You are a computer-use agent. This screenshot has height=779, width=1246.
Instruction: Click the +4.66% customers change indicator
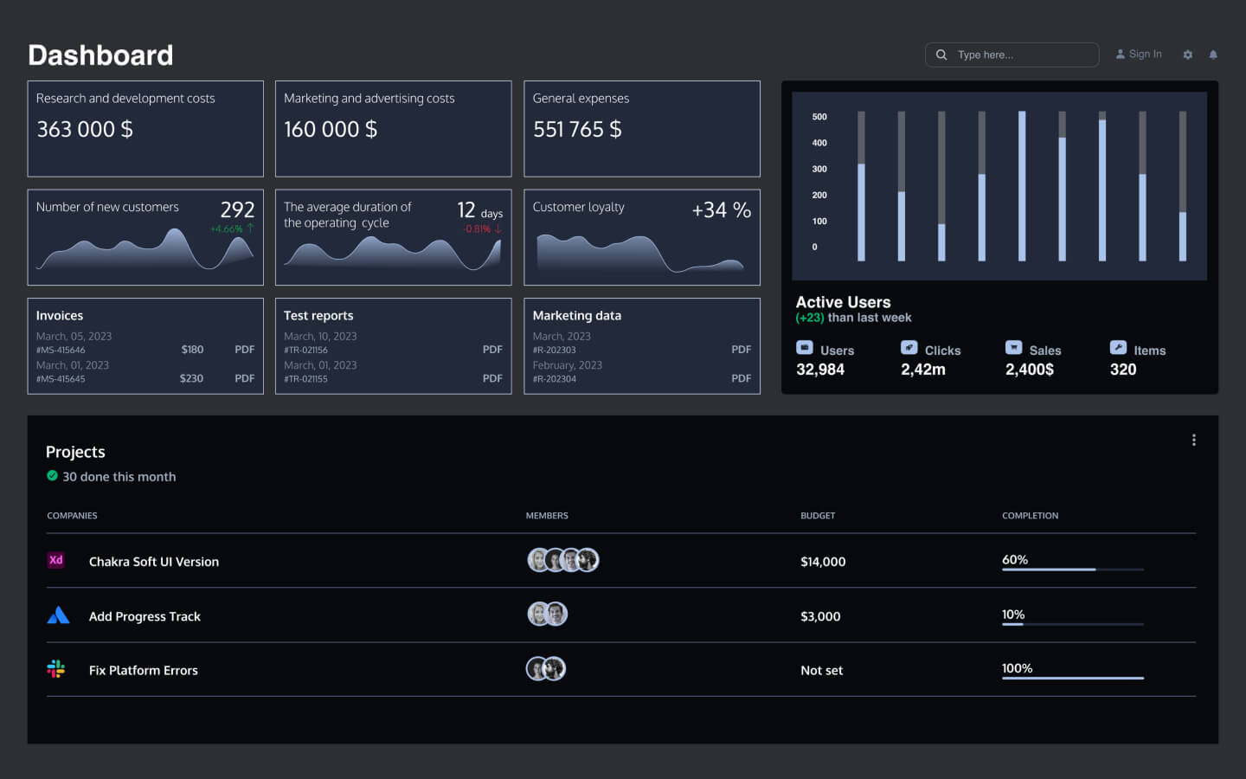point(232,229)
